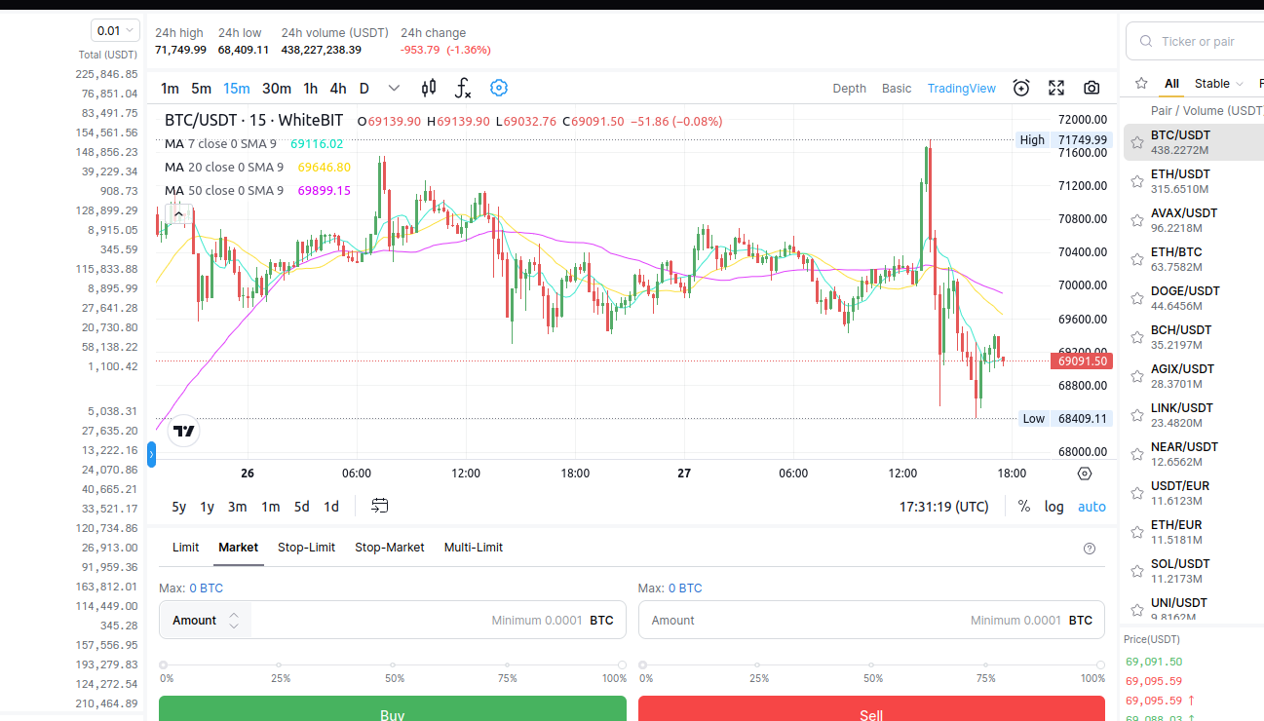
Task: Take a chart snapshot with camera icon
Action: 1092,88
